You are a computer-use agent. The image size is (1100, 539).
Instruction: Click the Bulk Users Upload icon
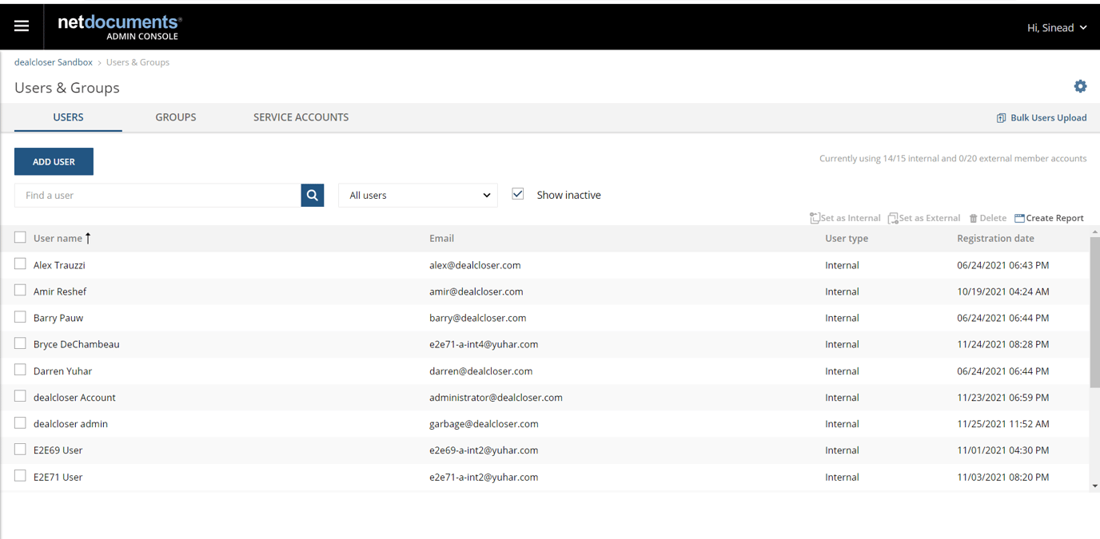tap(1001, 117)
